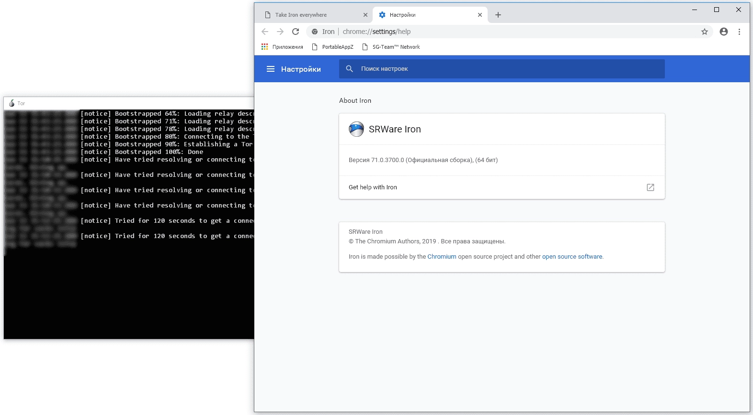Click Bootstrapped 64% line in Tor window
Image resolution: width=753 pixels, height=415 pixels.
click(167, 114)
